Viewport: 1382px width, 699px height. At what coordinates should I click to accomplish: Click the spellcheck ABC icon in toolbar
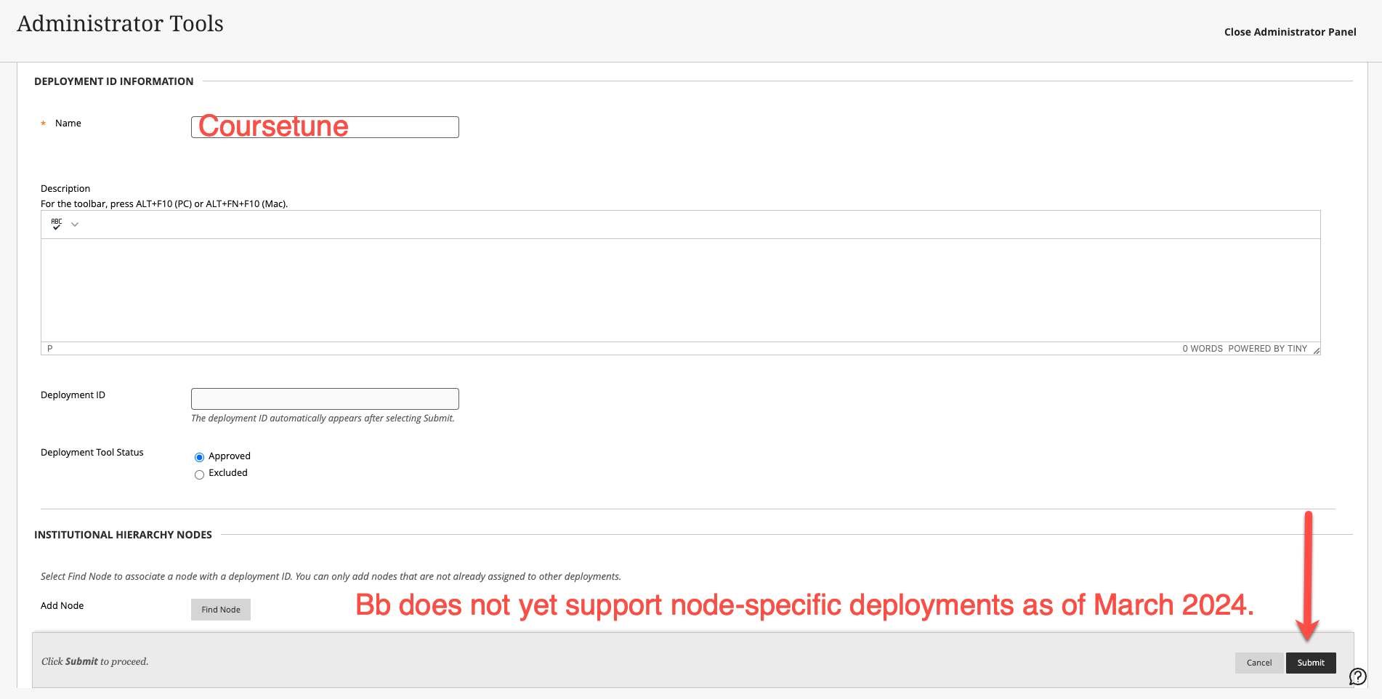pyautogui.click(x=57, y=224)
